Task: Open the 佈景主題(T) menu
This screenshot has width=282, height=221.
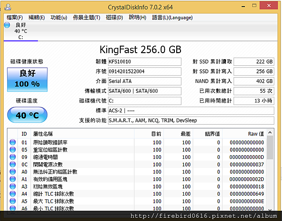Action: point(86,18)
